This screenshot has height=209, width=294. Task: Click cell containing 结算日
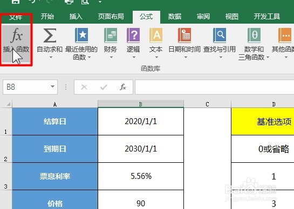point(55,121)
